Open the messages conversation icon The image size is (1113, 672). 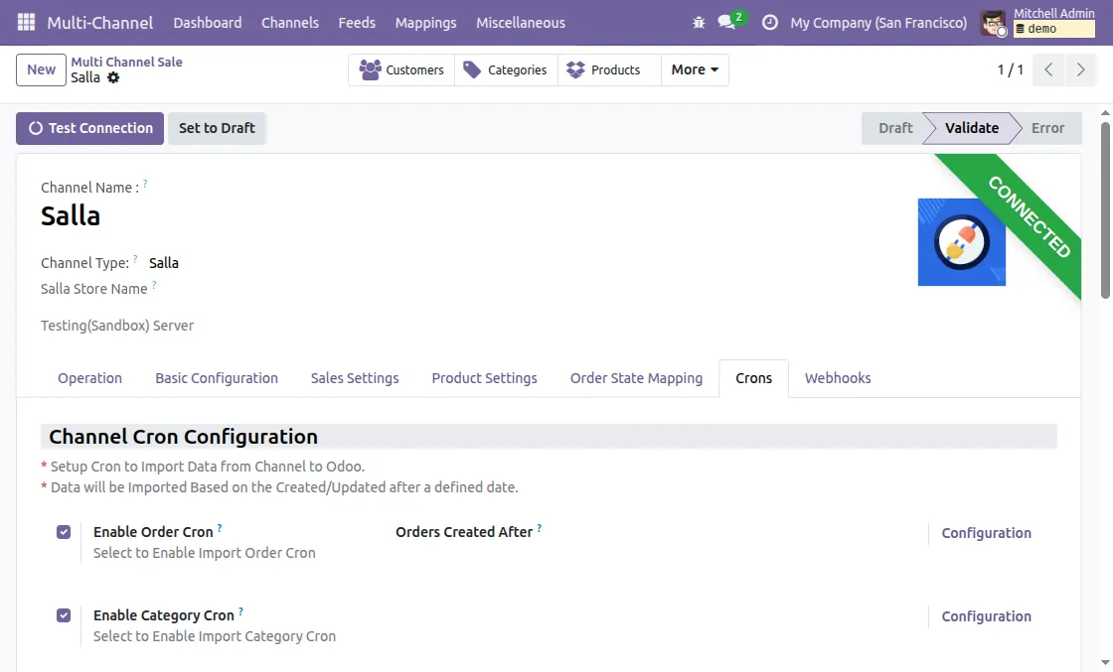tap(726, 23)
